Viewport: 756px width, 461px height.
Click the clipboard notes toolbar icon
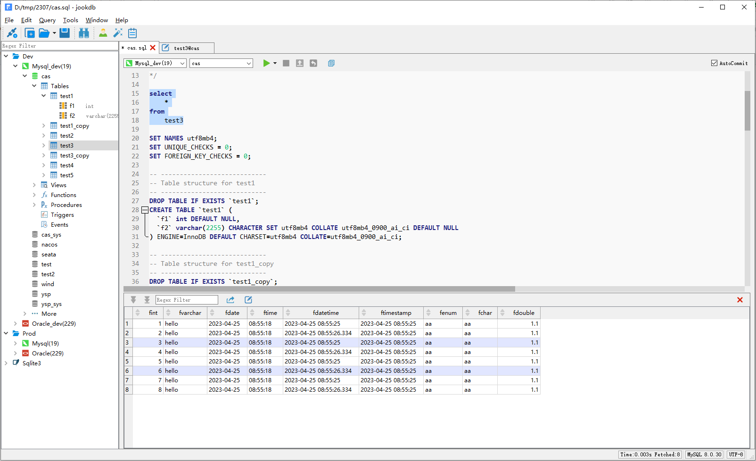pos(132,33)
